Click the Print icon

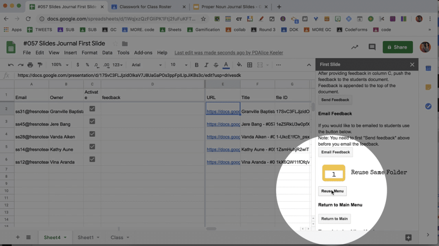[x=30, y=65]
